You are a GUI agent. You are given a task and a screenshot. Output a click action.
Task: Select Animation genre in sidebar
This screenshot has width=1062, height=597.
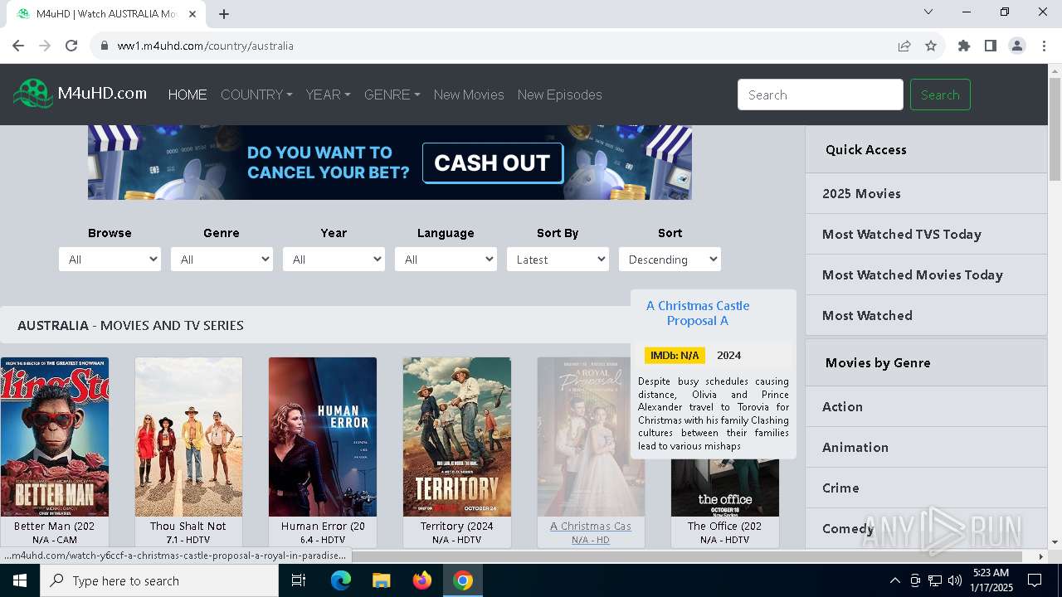pos(855,447)
